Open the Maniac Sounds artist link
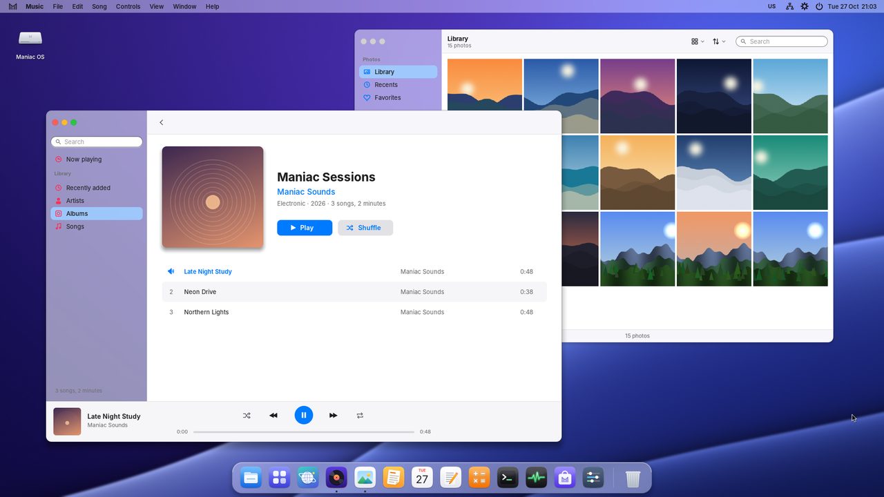This screenshot has width=884, height=497. pos(306,192)
